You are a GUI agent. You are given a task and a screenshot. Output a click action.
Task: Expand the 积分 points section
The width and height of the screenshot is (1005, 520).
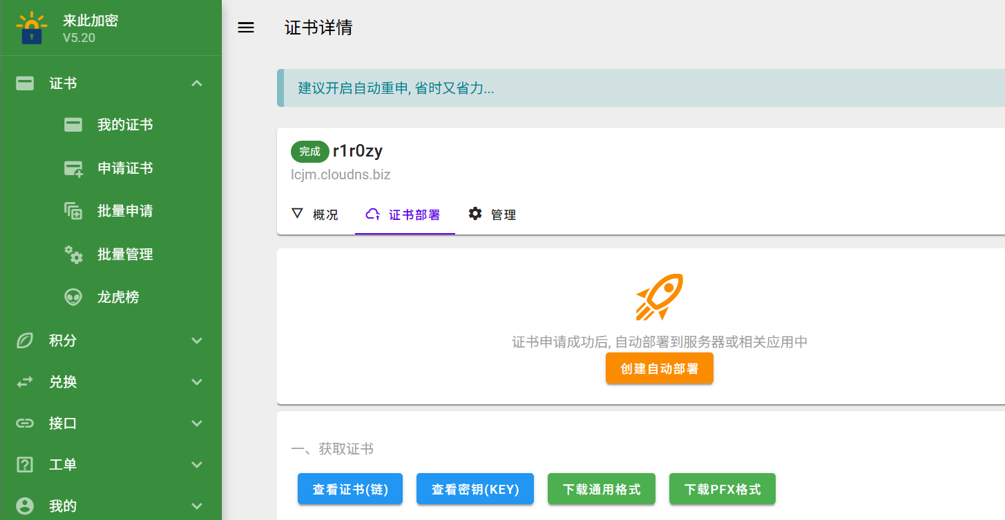196,340
